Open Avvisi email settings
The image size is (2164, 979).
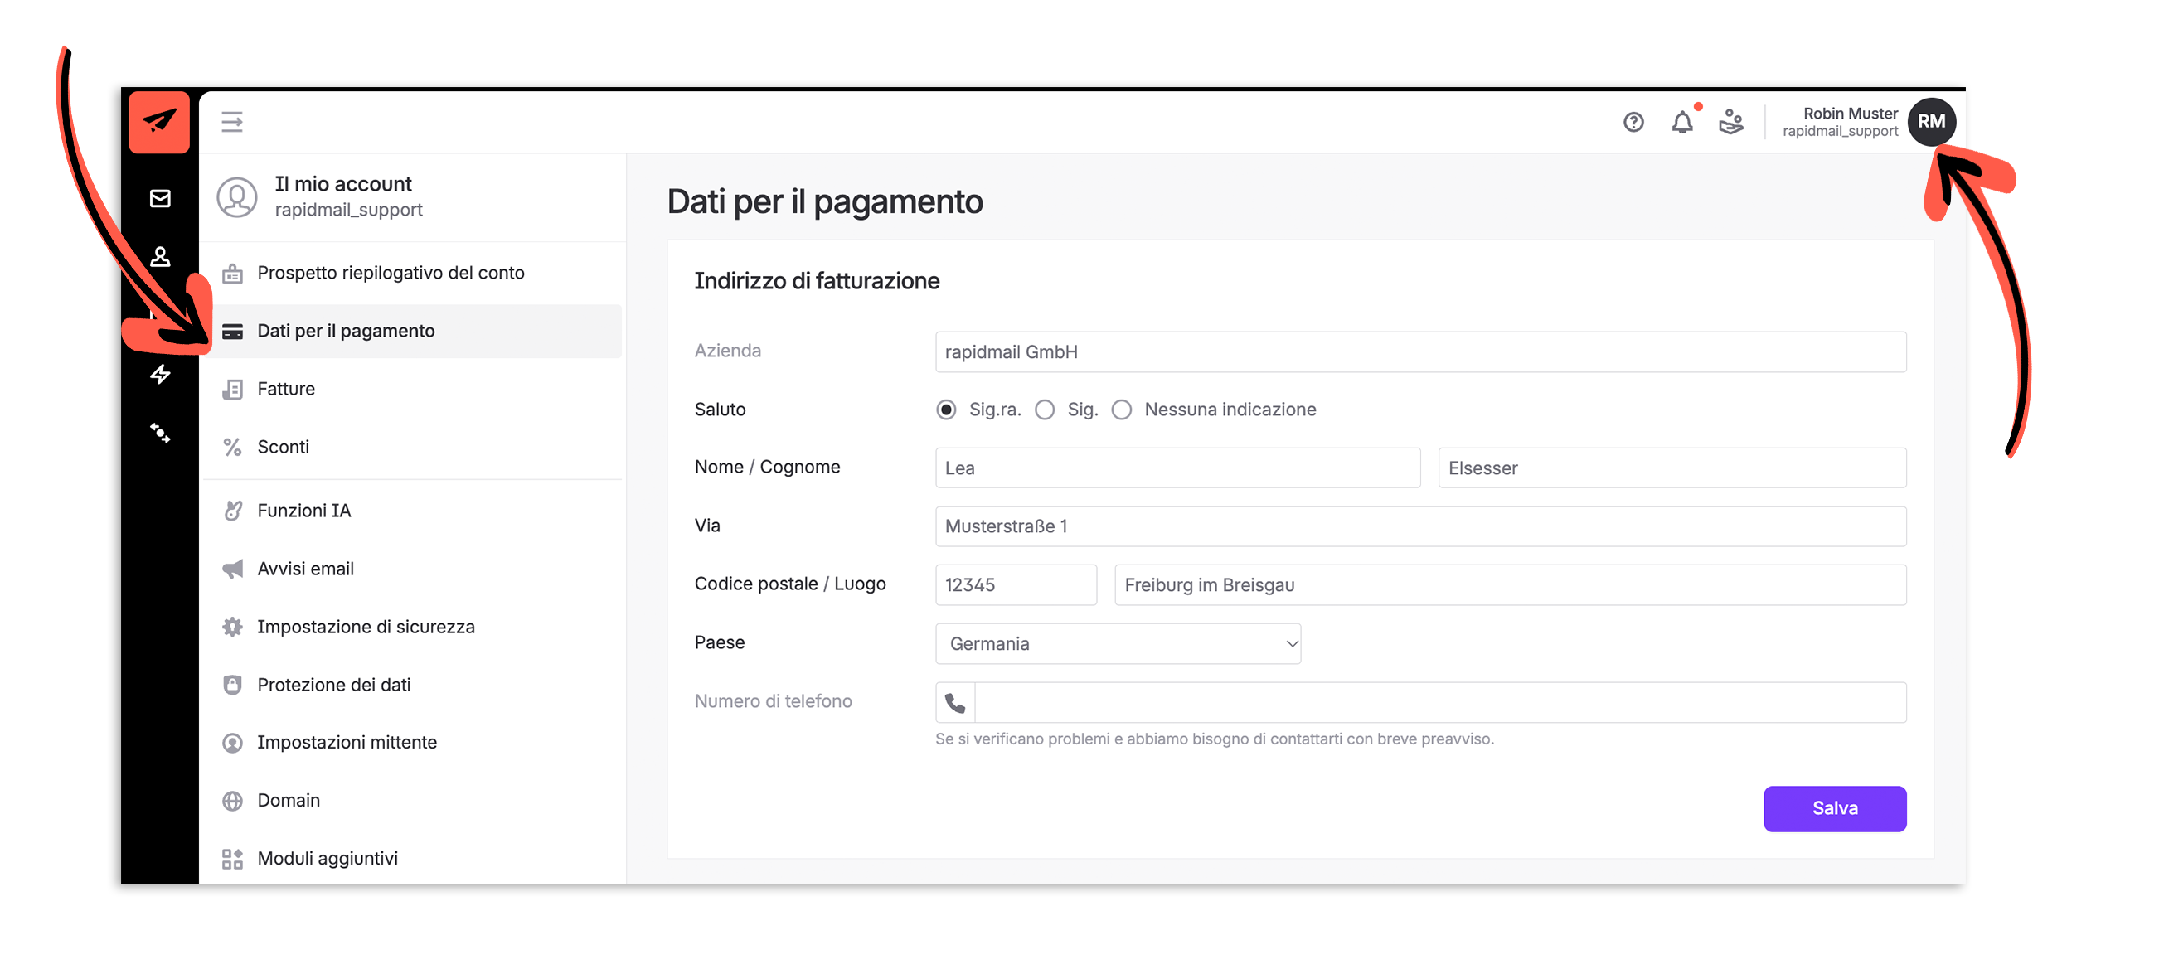click(x=412, y=569)
